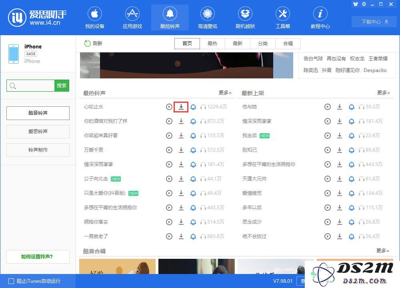Click the Despacito hot keyword

[x=375, y=70]
